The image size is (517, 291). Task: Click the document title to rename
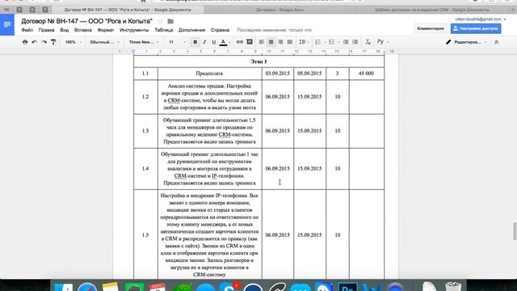click(x=86, y=21)
